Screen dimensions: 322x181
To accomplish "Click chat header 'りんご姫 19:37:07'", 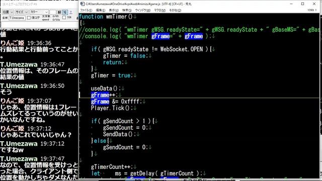I will 26,101.
